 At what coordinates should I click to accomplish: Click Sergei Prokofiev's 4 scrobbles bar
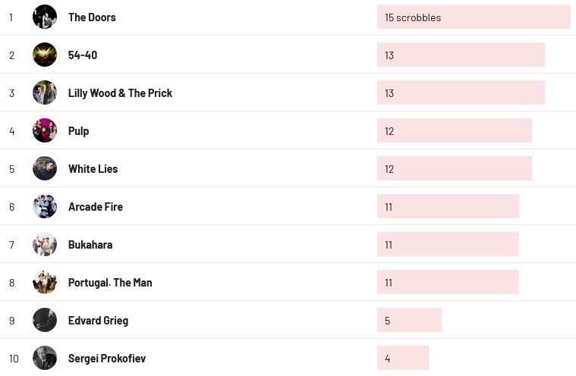(402, 358)
